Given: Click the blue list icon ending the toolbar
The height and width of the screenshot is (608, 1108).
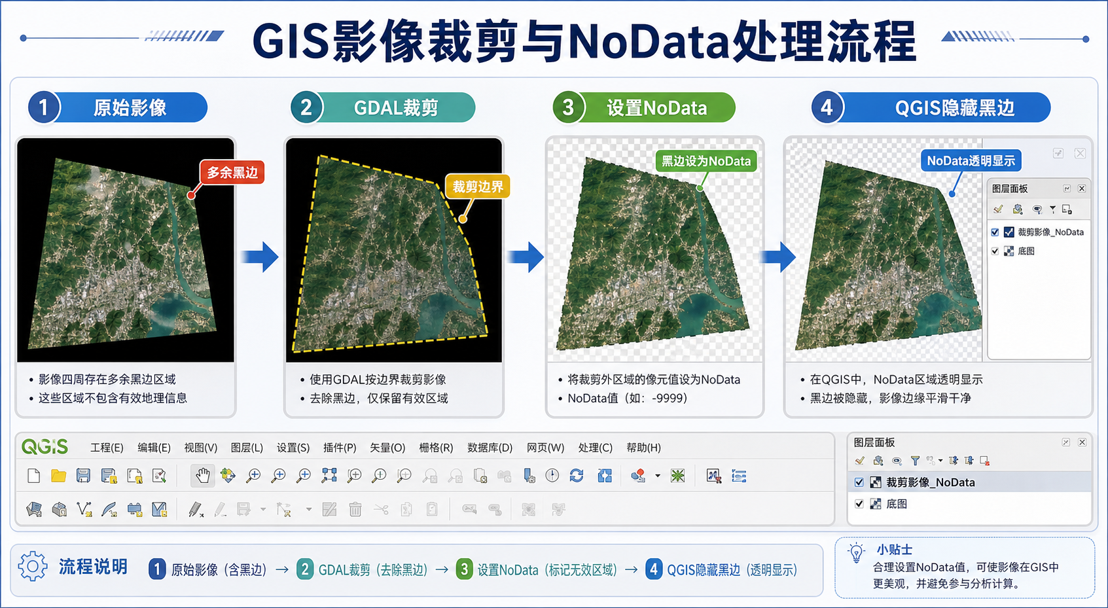Looking at the screenshot, I should (739, 476).
